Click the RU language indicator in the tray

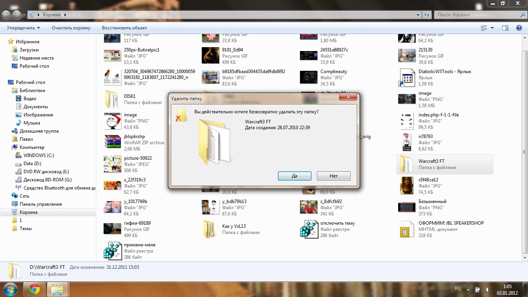pos(458,288)
